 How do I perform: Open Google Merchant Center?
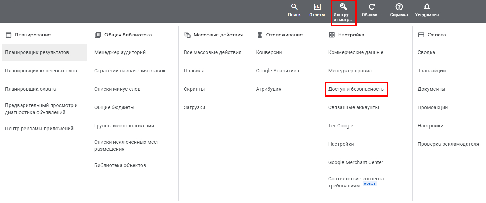356,163
